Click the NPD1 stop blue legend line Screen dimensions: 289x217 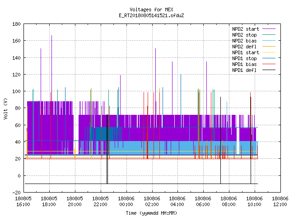pos(269,58)
